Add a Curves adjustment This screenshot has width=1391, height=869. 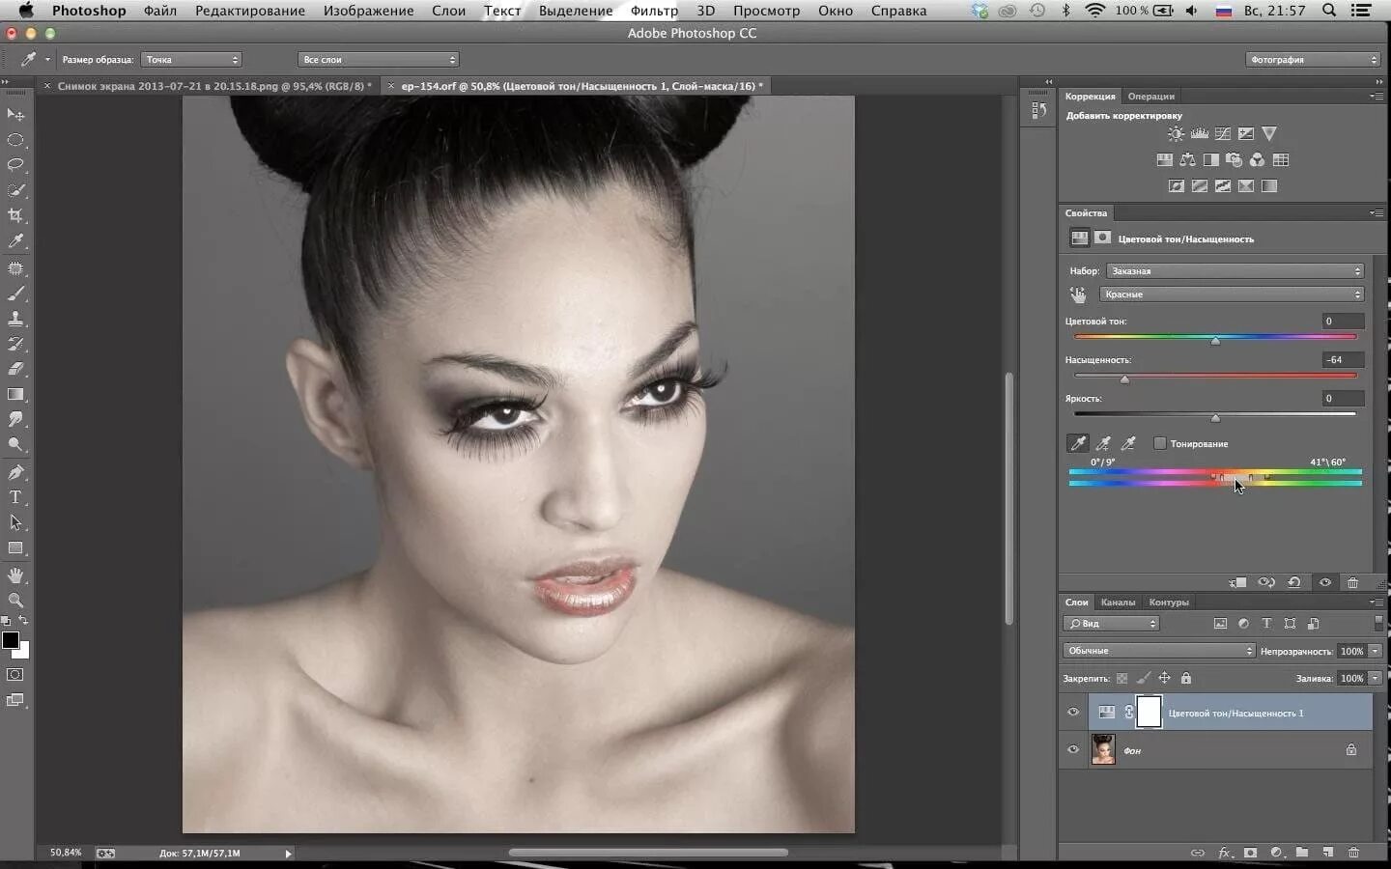point(1223,134)
